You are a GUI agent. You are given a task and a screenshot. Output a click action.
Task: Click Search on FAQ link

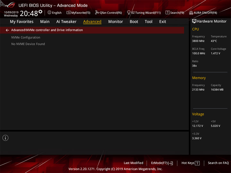point(218,163)
